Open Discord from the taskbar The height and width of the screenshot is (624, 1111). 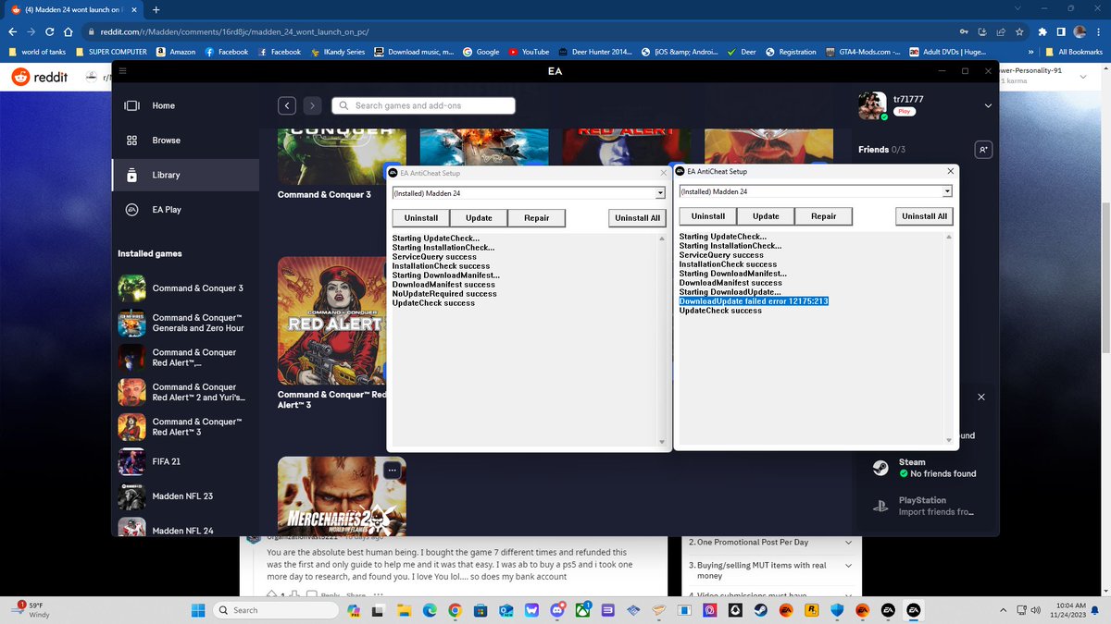tap(558, 610)
